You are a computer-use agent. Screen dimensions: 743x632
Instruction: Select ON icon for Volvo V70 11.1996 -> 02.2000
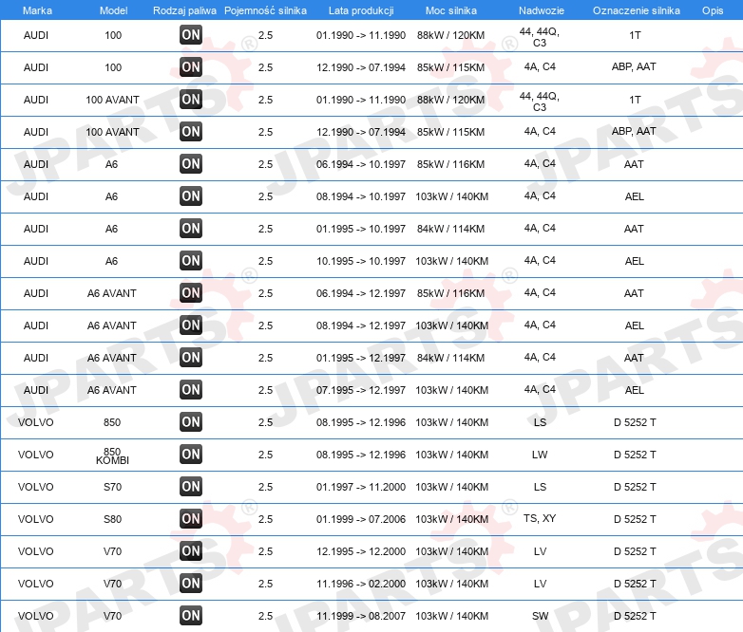pos(191,583)
